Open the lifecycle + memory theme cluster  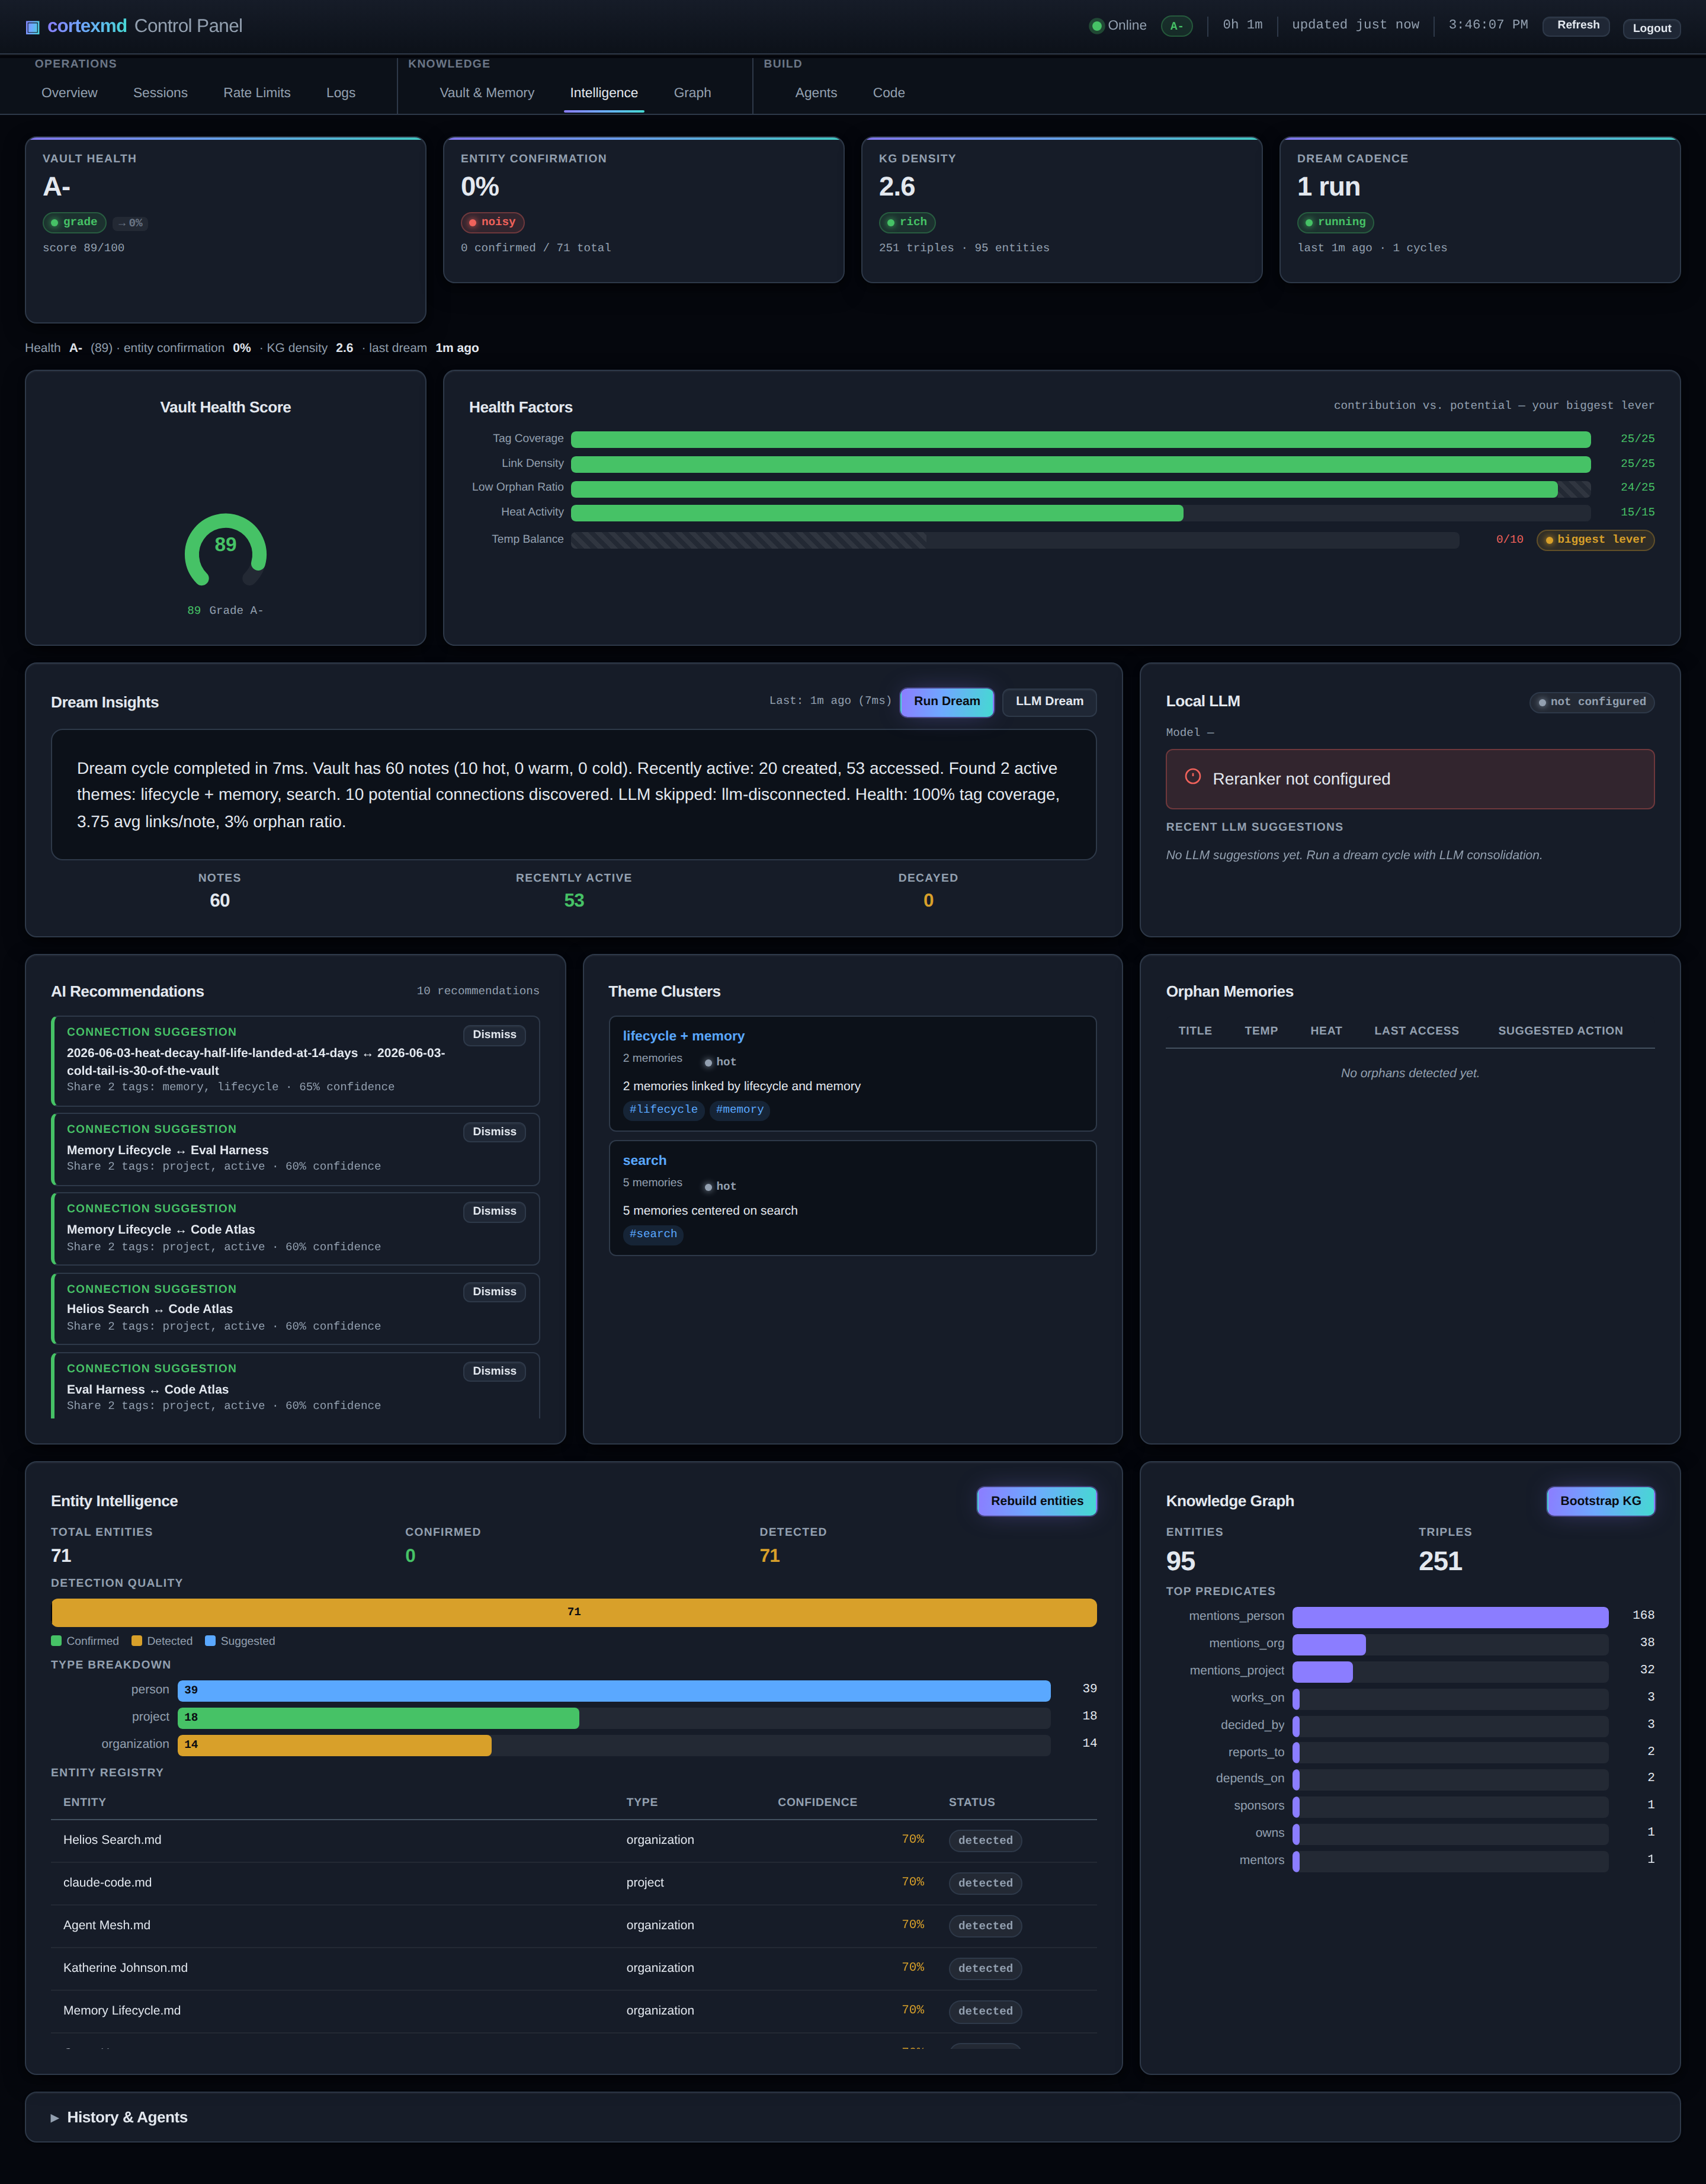(x=852, y=1073)
